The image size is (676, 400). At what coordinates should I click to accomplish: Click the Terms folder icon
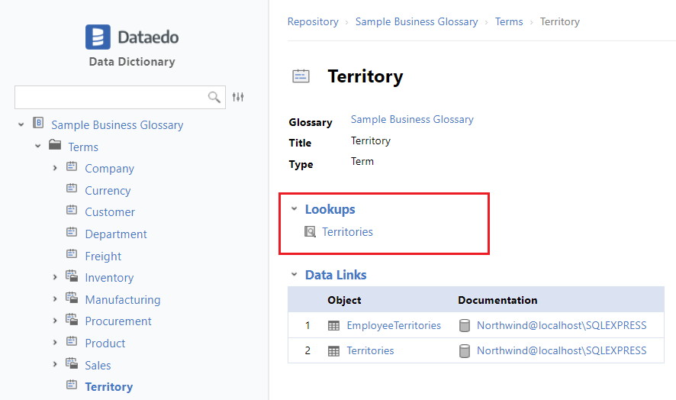point(55,146)
